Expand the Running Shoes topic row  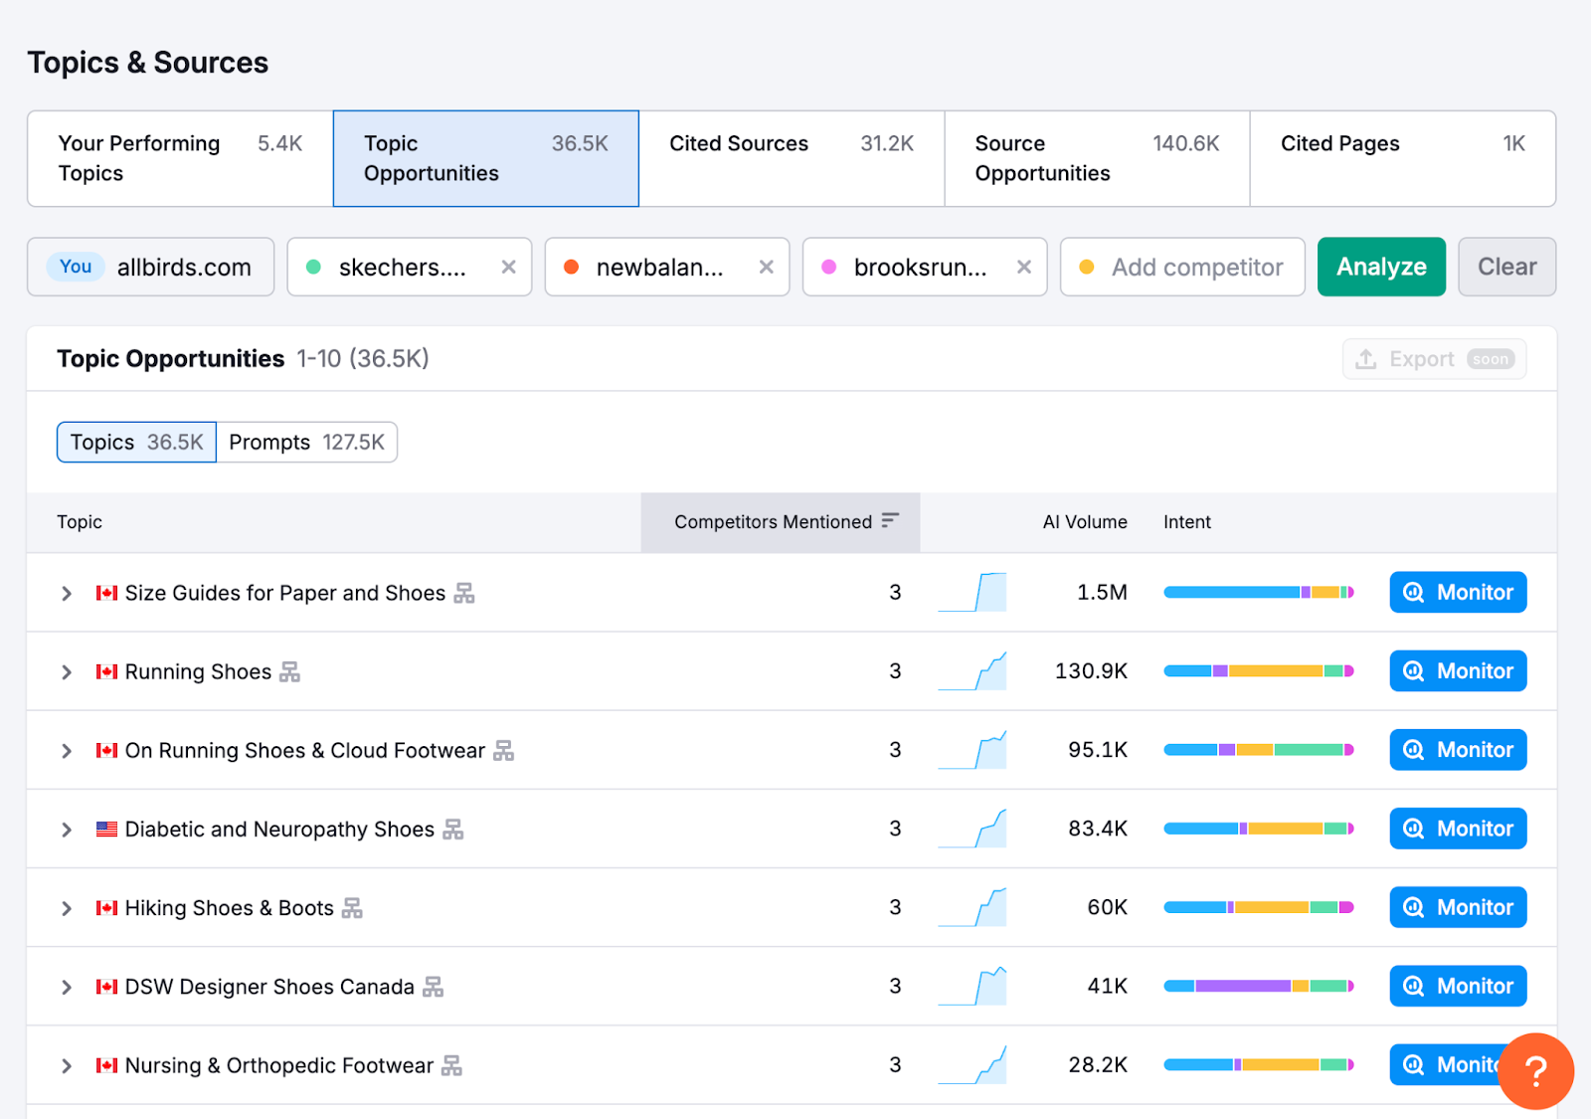pos(66,671)
